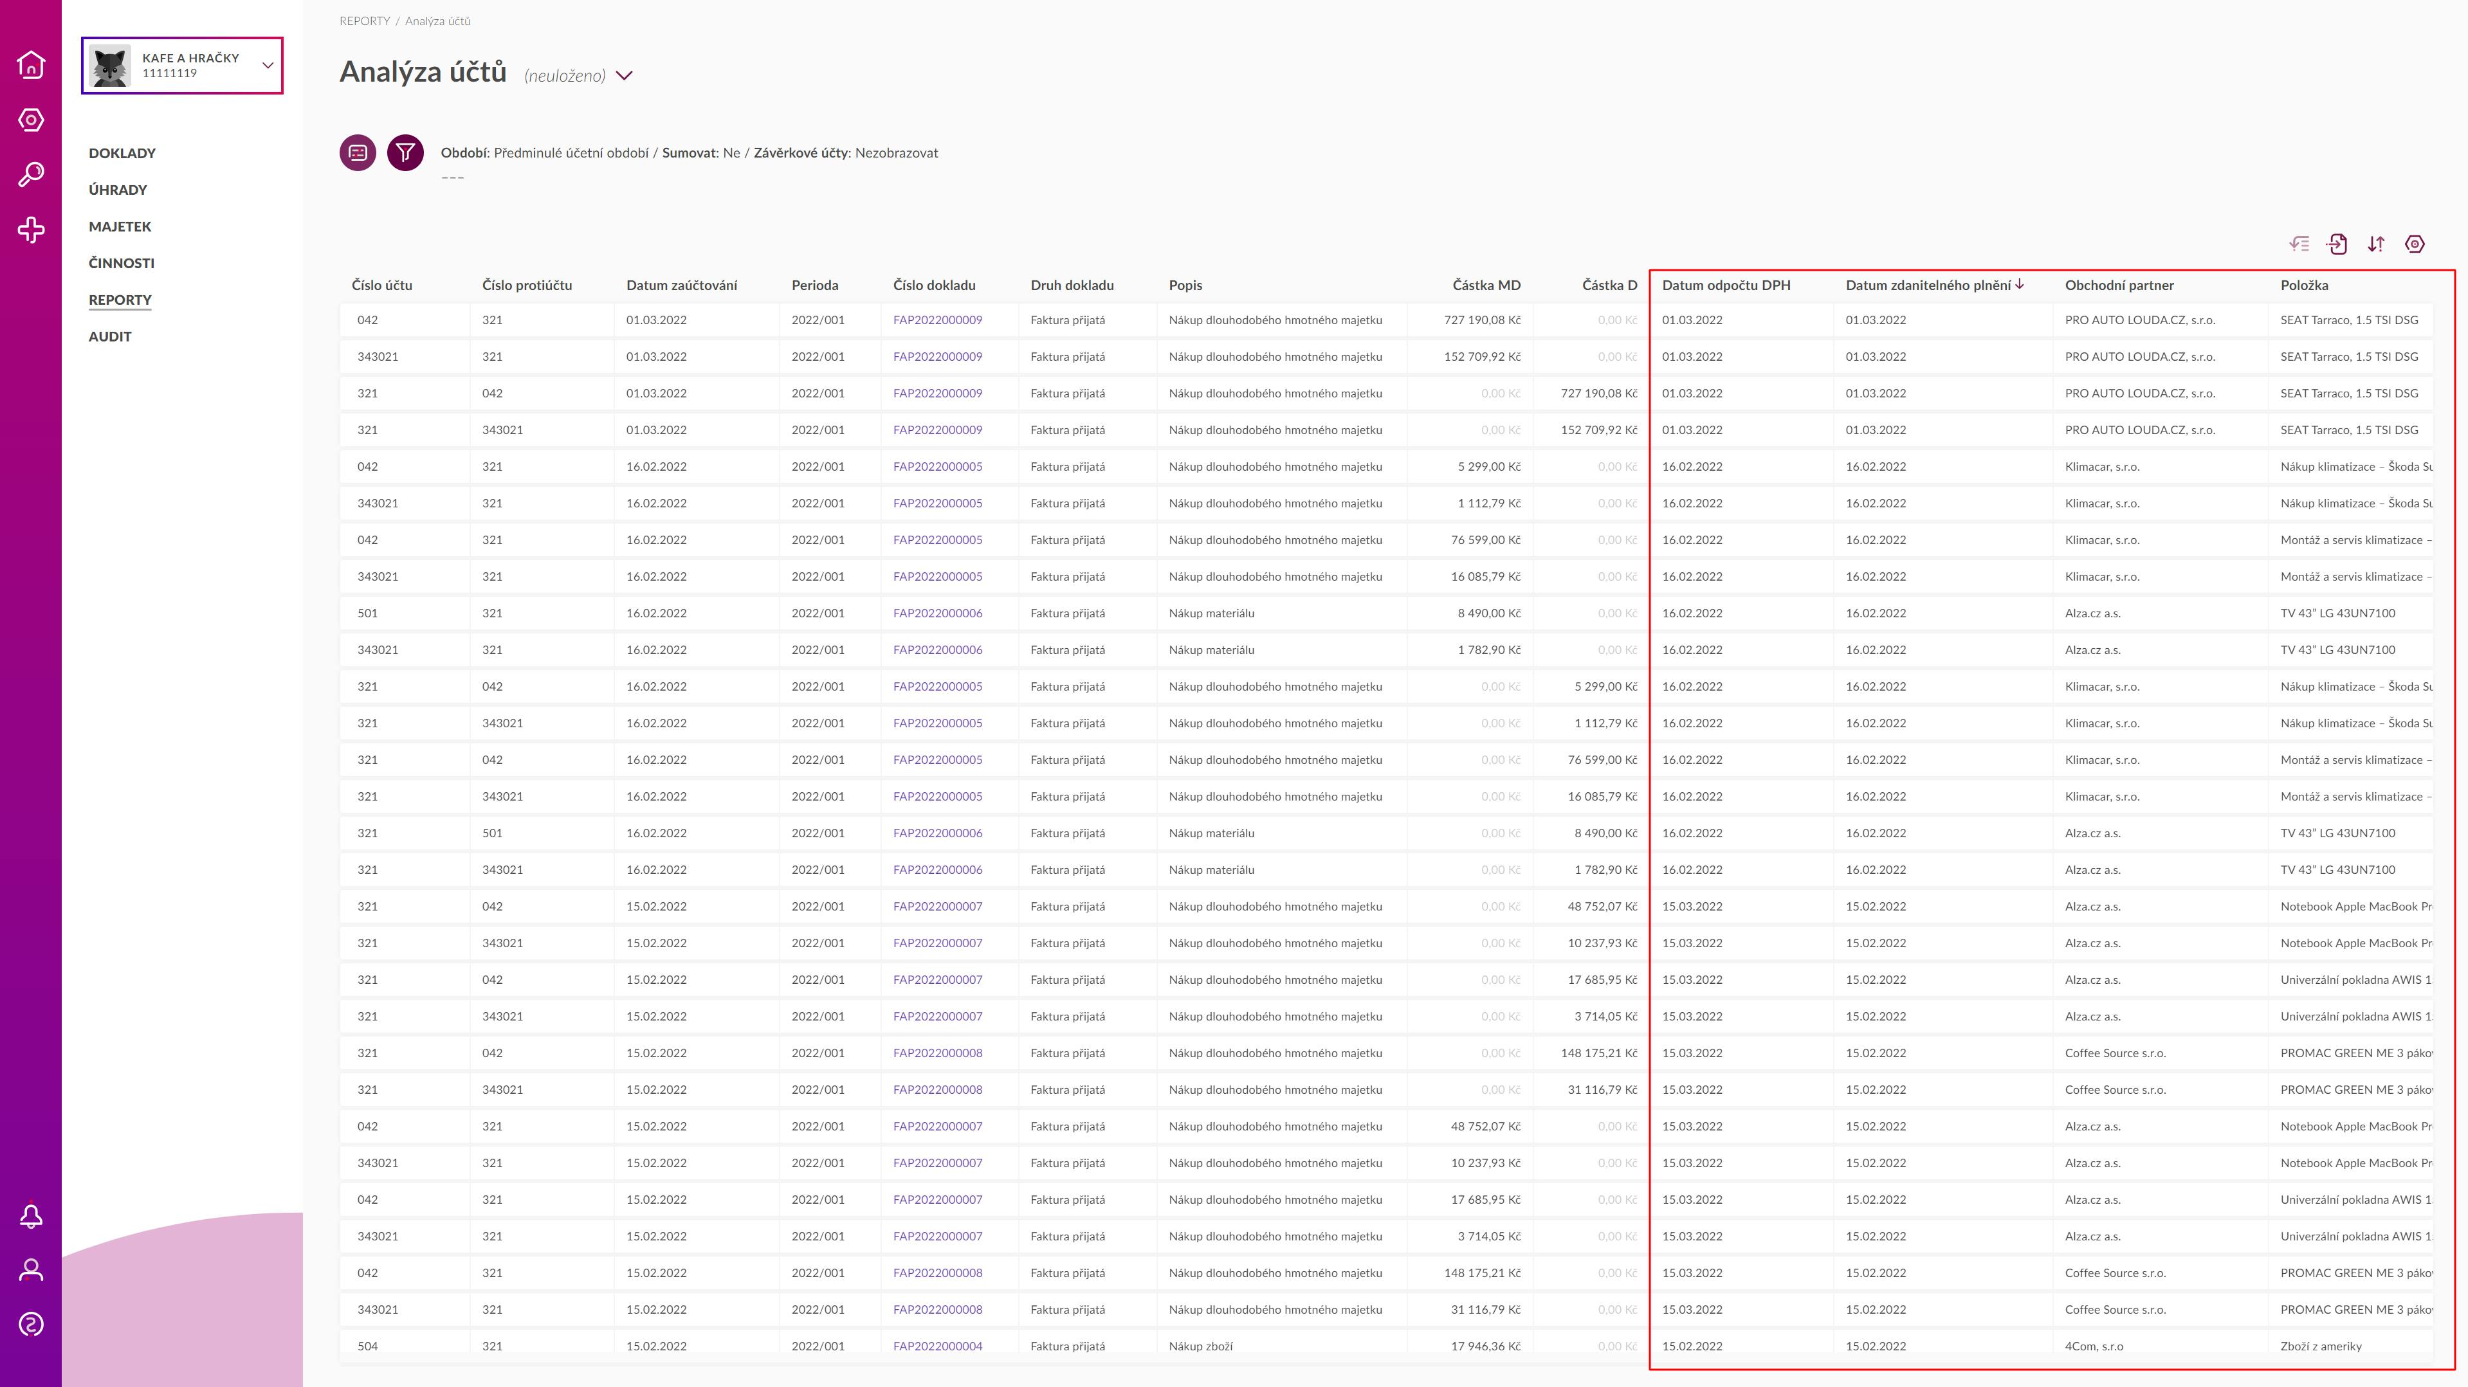Image resolution: width=2468 pixels, height=1387 pixels.
Task: Open notifications bell icon
Action: 31,1215
